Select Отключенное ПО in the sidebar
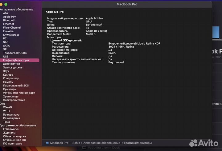Screen dimensions: 222x151 click(14, 140)
